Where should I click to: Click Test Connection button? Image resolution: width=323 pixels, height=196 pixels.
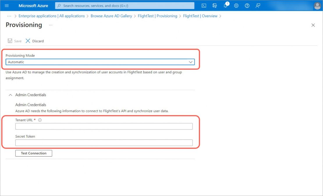[33, 153]
